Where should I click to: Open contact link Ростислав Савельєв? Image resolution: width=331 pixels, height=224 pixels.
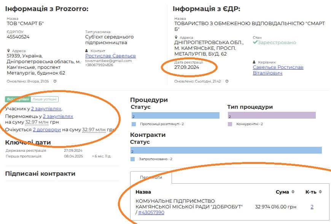click(x=110, y=56)
